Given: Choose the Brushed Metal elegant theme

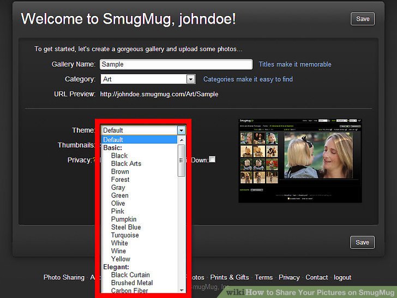Looking at the screenshot, I should tap(132, 283).
